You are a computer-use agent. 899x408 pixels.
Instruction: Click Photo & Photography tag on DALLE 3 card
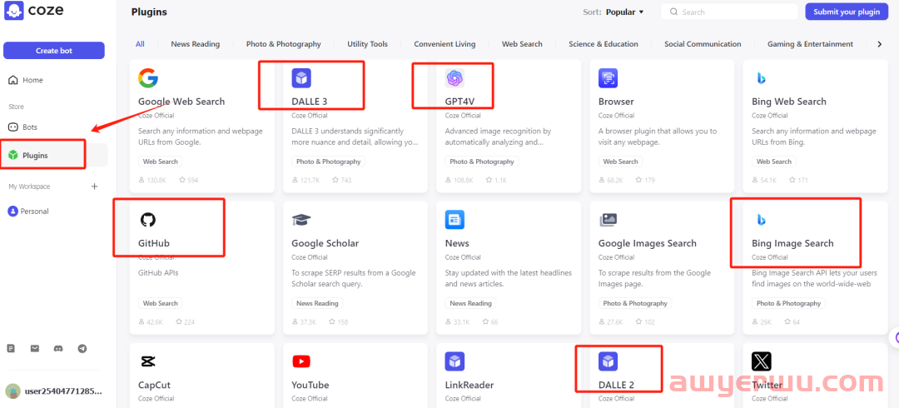pos(328,162)
